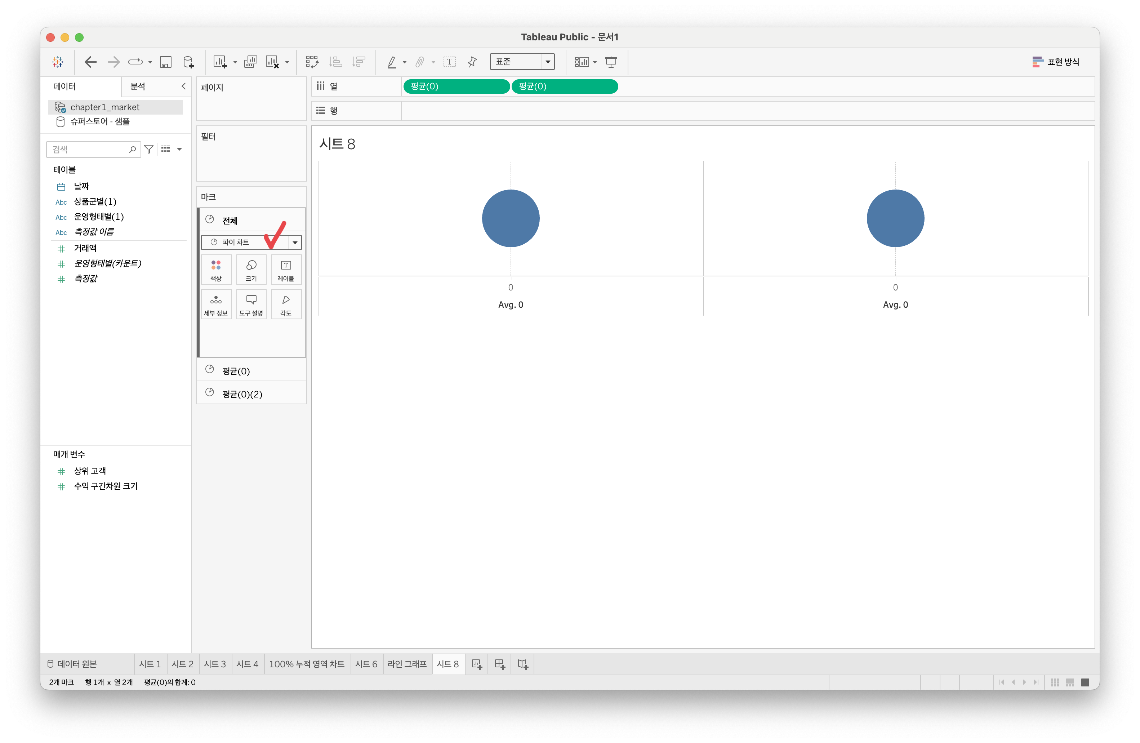
Task: Go to the 데이터 원본 data source button
Action: (72, 664)
